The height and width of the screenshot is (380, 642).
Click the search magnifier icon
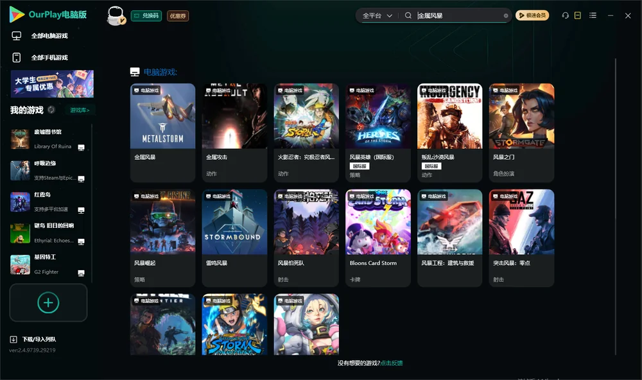[x=408, y=15]
